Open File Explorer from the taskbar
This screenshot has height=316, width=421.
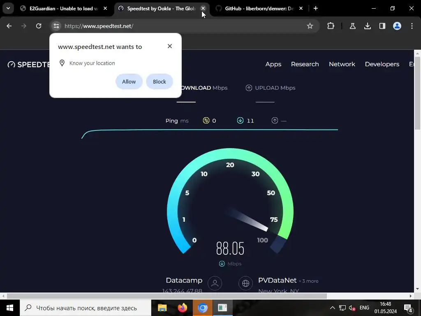click(x=162, y=308)
